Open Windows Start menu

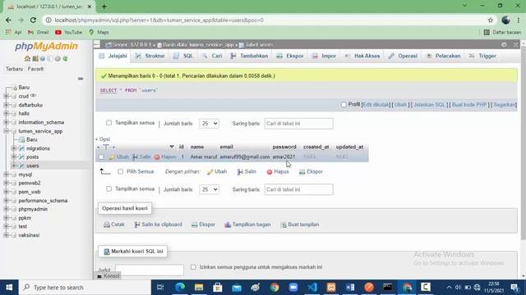pyautogui.click(x=9, y=287)
